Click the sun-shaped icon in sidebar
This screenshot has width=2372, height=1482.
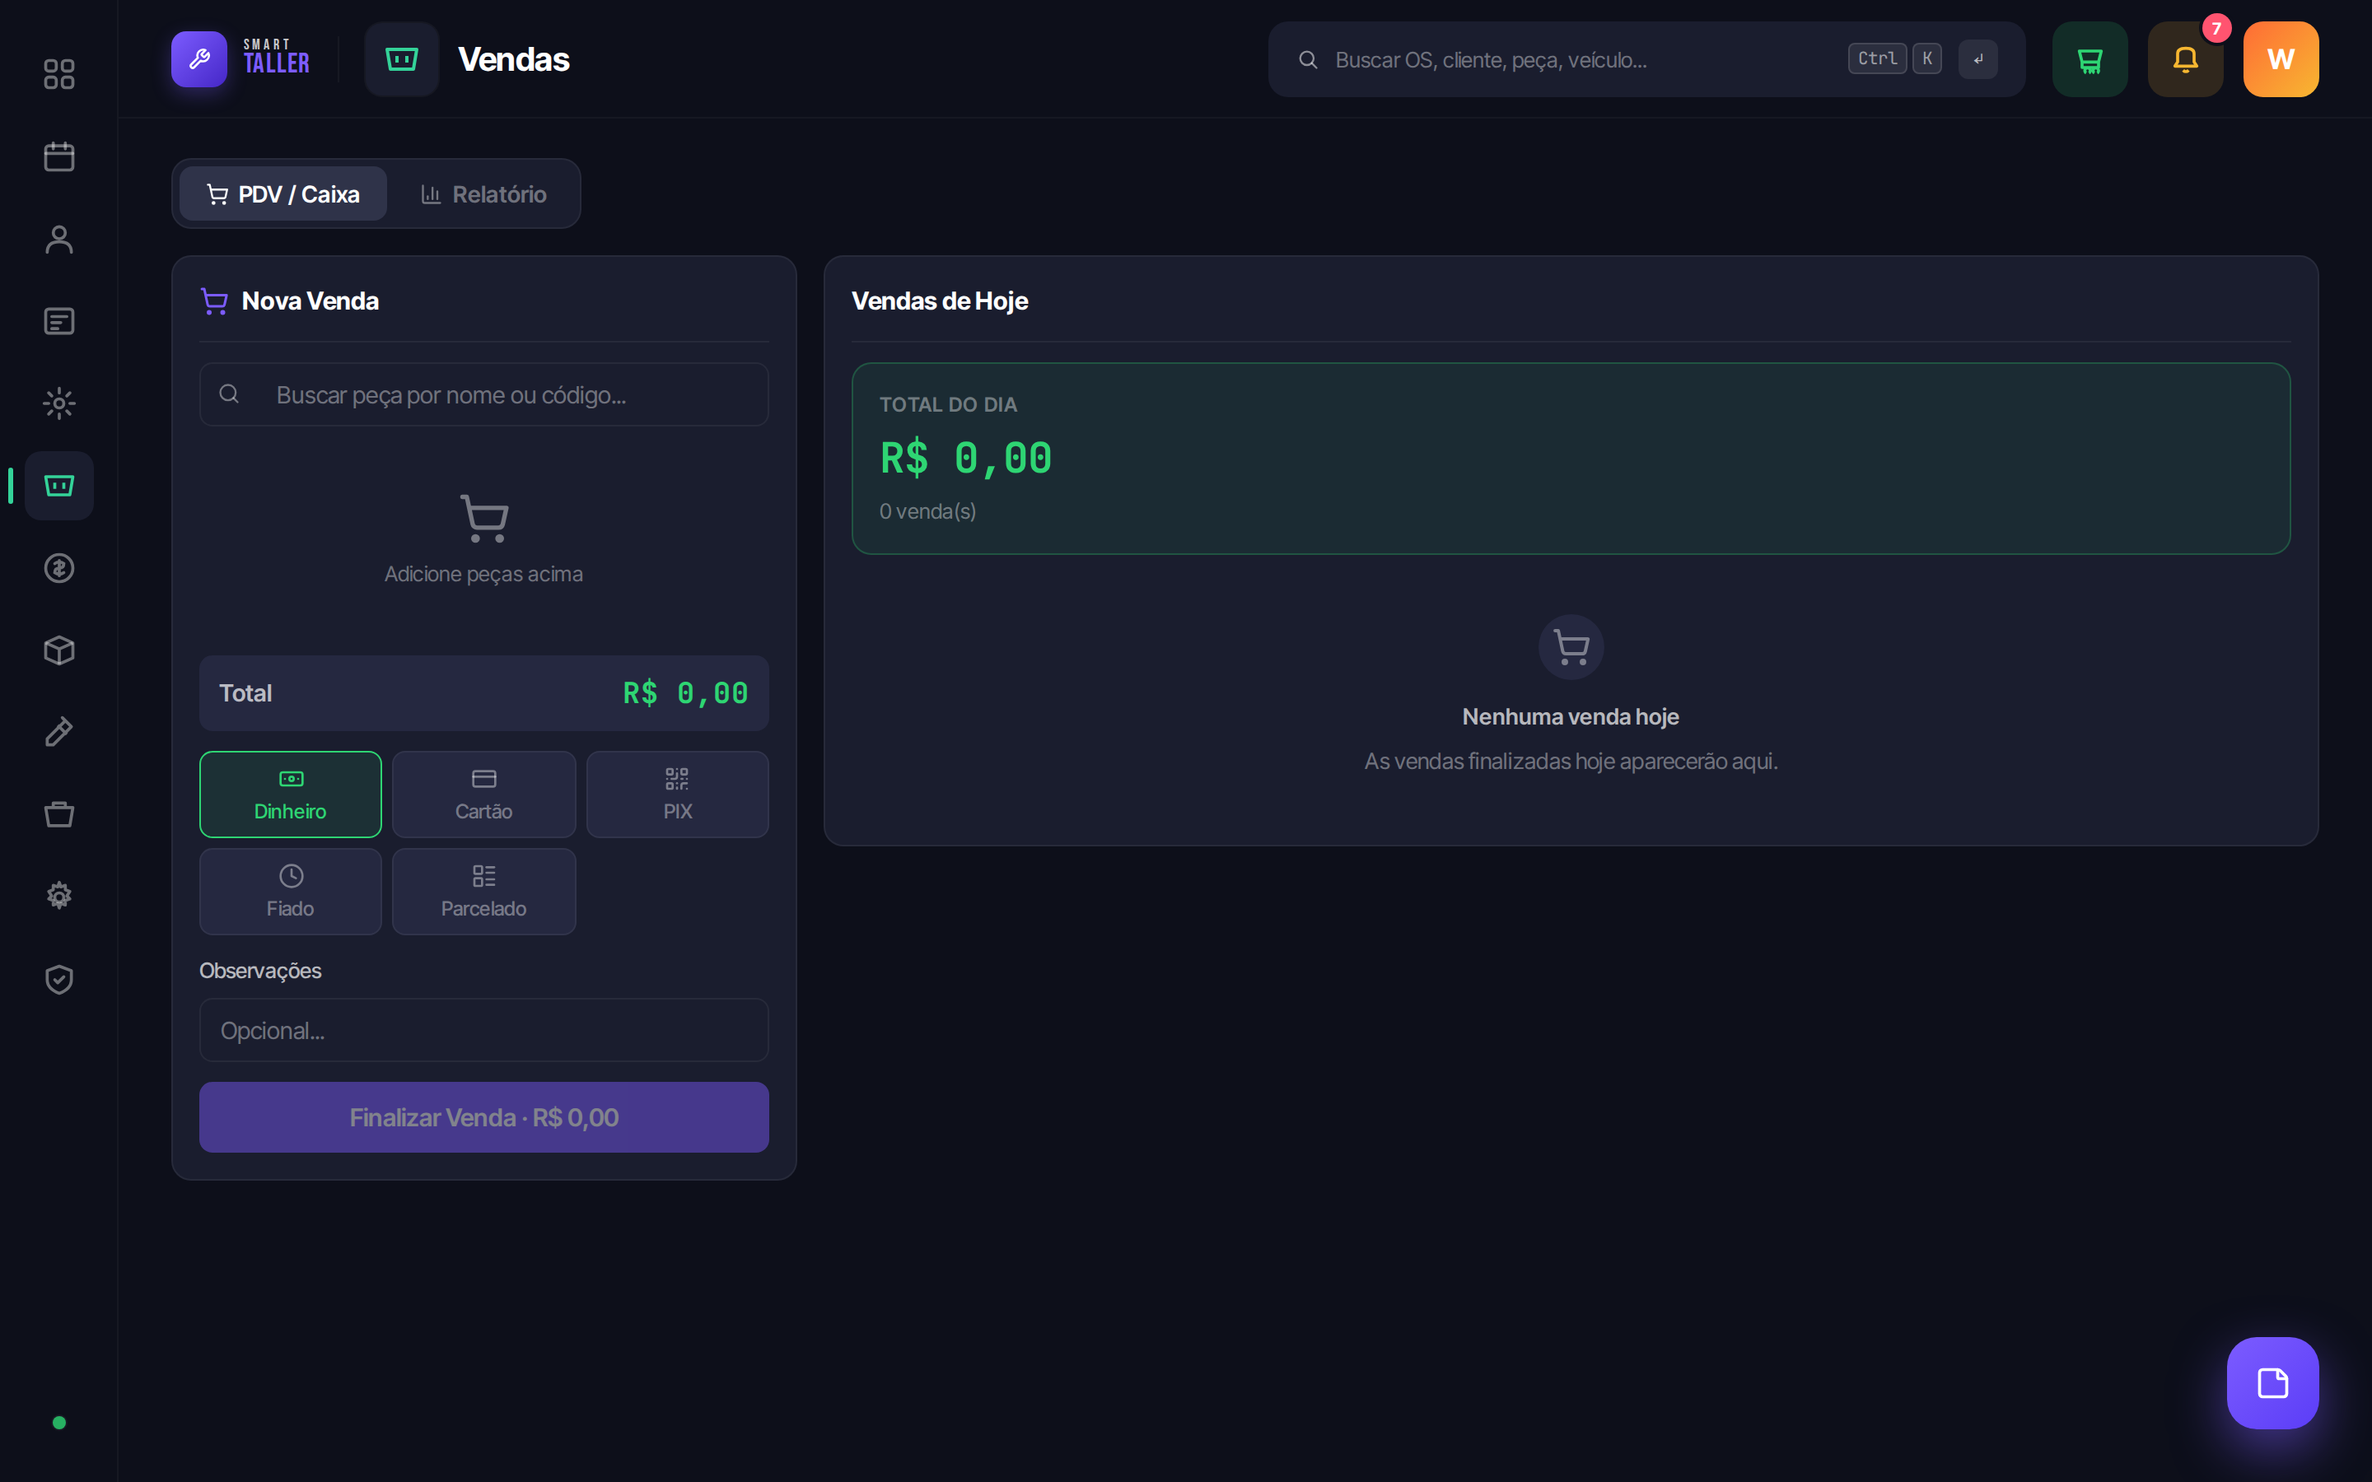click(58, 403)
